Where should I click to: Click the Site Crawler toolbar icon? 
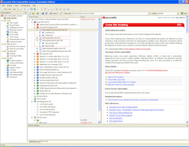(x=18, y=9)
